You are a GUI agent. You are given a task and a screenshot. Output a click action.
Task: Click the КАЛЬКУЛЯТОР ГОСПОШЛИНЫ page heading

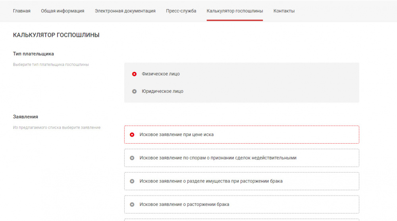tap(56, 35)
